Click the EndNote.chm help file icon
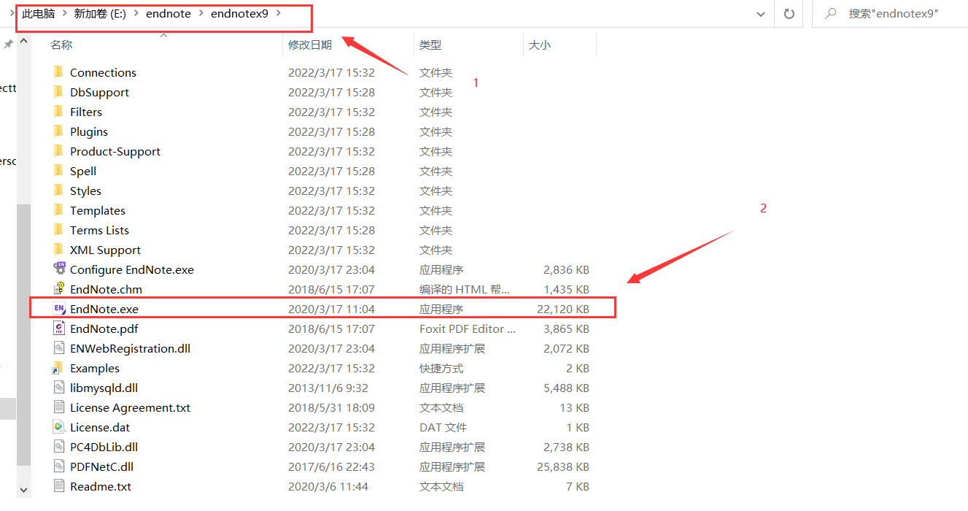968x511 pixels. point(59,289)
